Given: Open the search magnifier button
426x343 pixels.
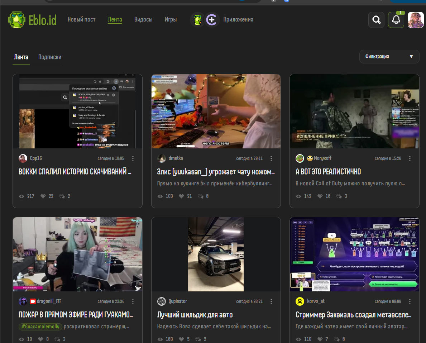Looking at the screenshot, I should click(x=376, y=20).
